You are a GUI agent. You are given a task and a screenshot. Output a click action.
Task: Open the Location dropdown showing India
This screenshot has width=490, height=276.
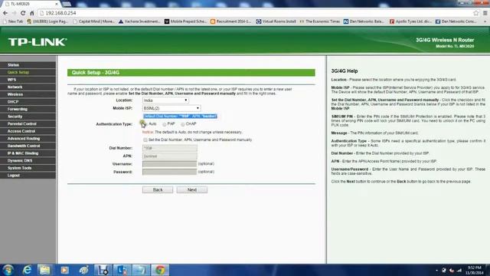[165, 100]
